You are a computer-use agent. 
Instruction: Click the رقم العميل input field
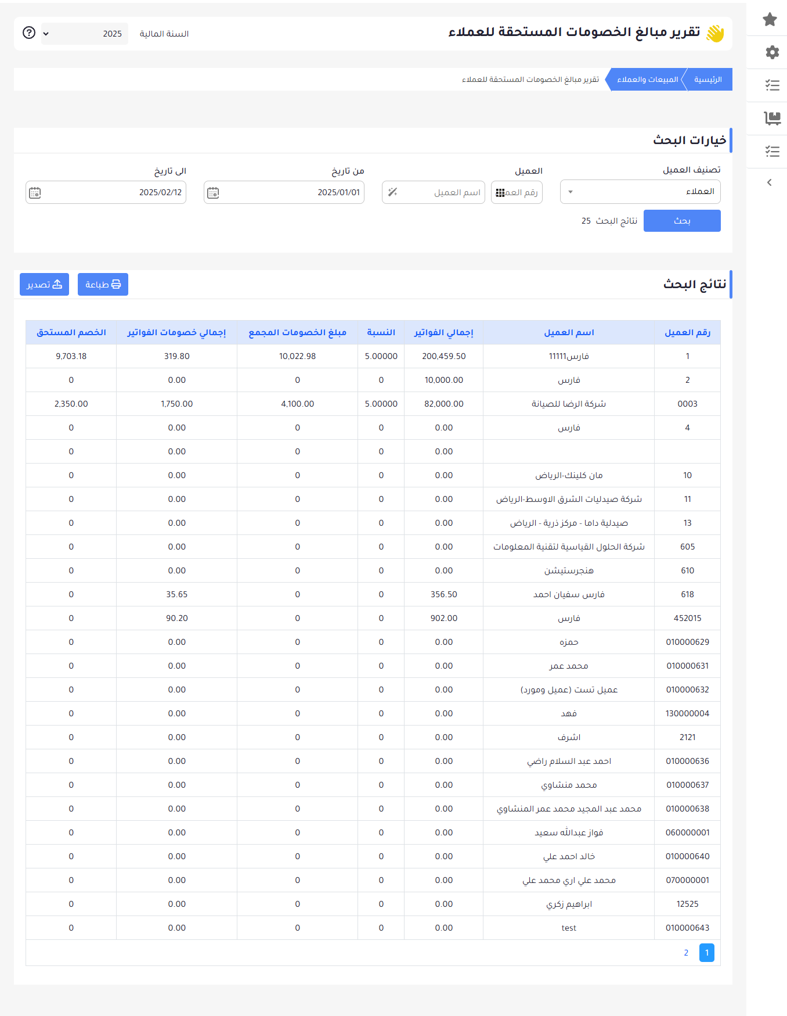pos(517,192)
